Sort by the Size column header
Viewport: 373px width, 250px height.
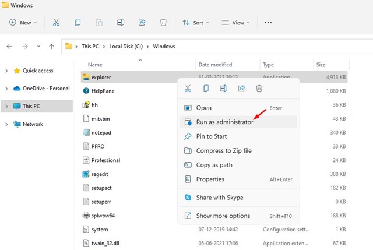(x=321, y=65)
